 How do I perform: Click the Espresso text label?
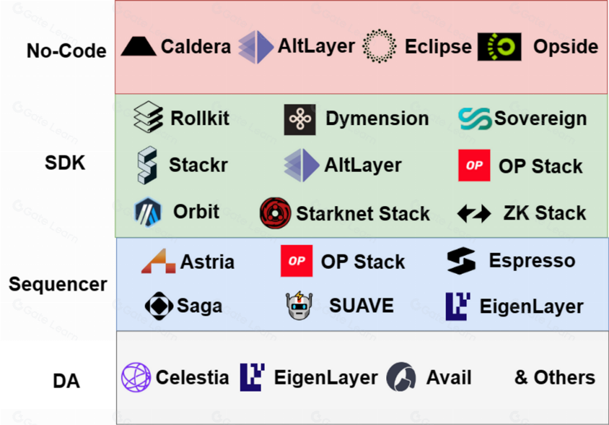click(532, 261)
